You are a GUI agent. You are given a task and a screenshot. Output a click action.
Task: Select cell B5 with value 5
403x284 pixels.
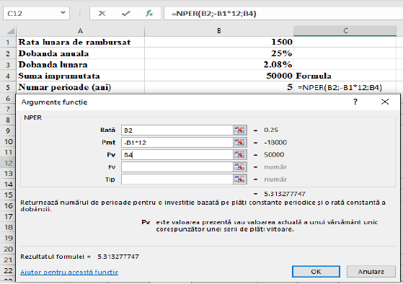coord(219,87)
